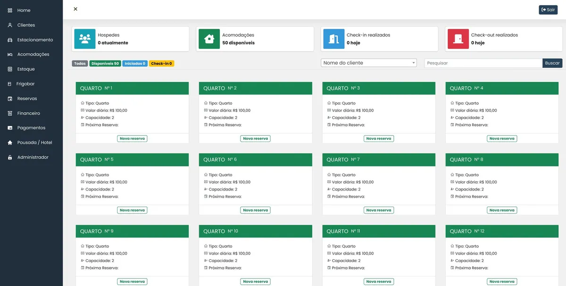Open Financeiro from the sidebar menu
Viewport: 566px width, 286px height.
point(28,113)
